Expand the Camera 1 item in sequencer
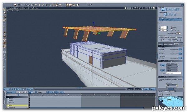Viewport: 187px width, 112px height. [8, 99]
